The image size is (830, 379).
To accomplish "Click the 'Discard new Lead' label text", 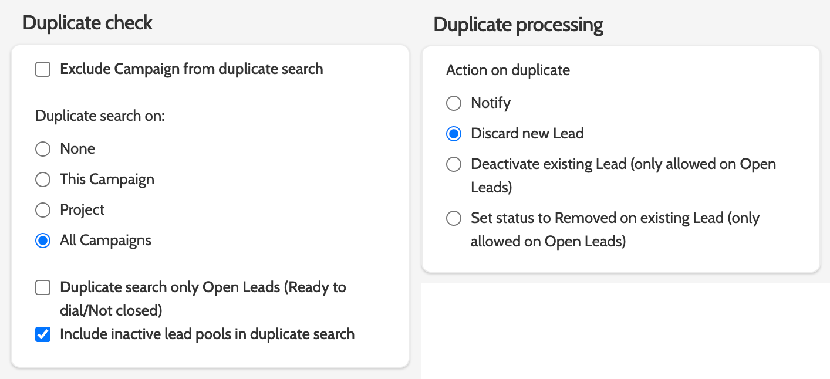I will tap(527, 134).
